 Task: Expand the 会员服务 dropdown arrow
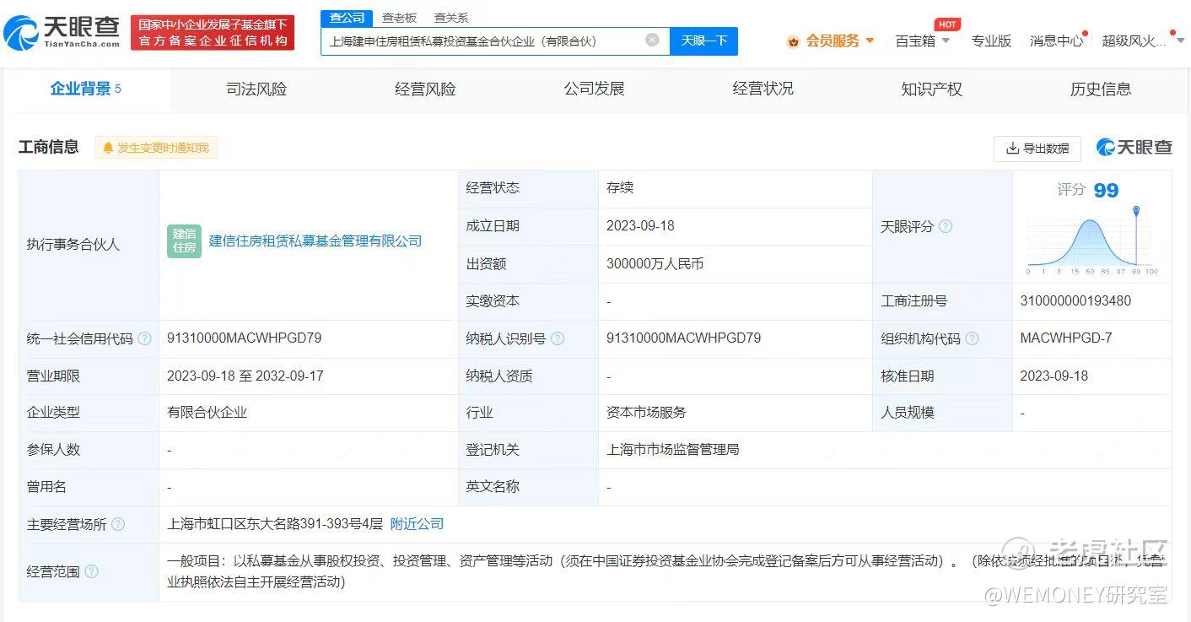point(870,41)
